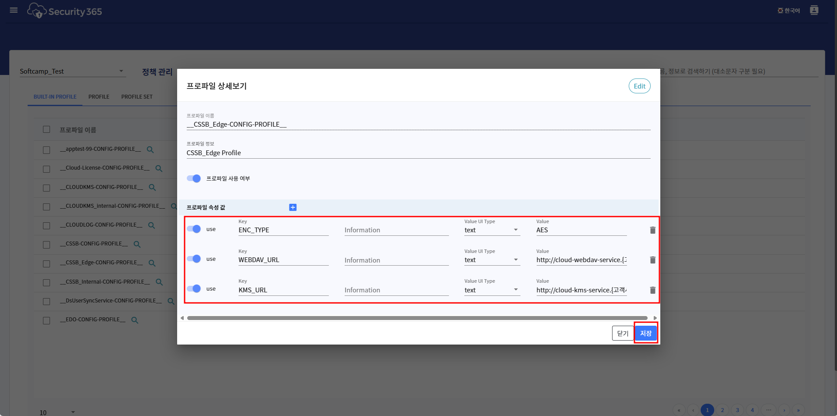Switch to the PROFILE tab
Screen dimensions: 837x416
[99, 97]
